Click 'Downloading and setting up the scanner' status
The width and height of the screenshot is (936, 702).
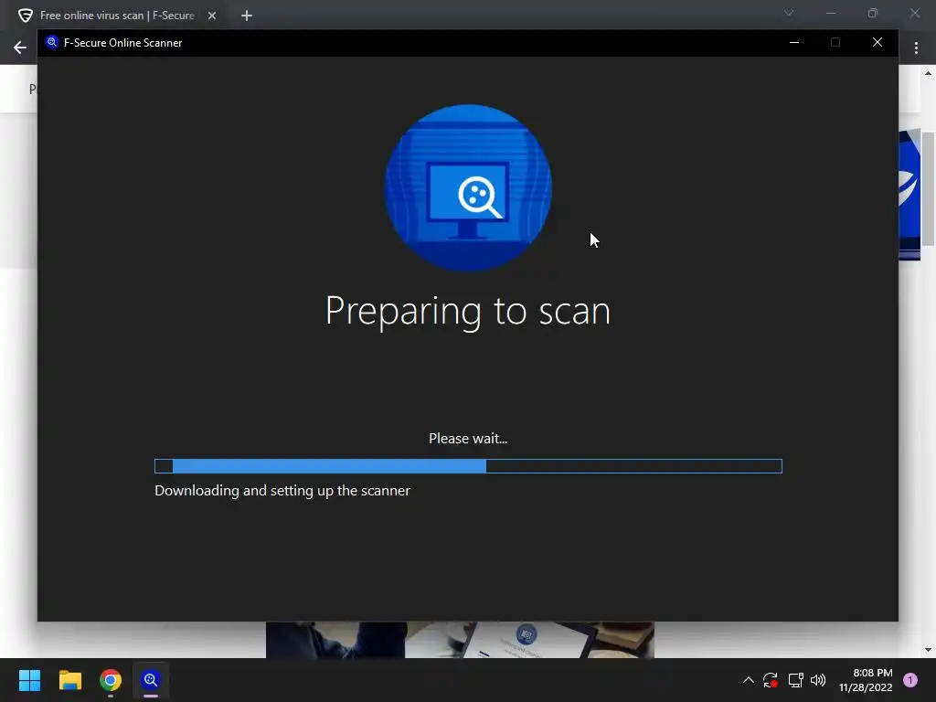coord(282,491)
